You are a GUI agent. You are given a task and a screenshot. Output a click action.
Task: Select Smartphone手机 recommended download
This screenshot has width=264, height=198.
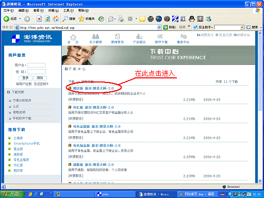pos(27,143)
